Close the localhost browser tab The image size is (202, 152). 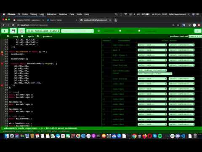pyautogui.click(x=110, y=20)
